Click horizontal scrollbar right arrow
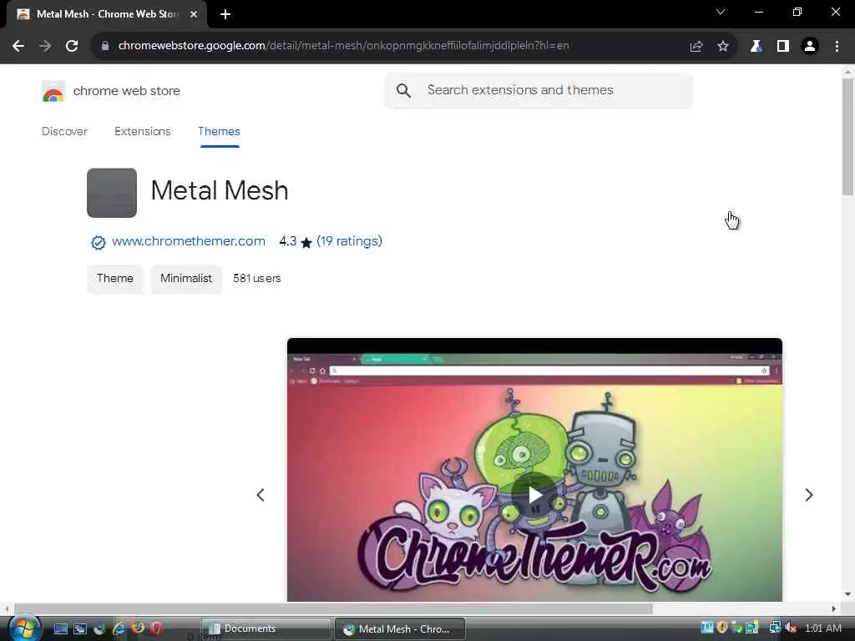Viewport: 855px width, 641px height. pos(834,608)
